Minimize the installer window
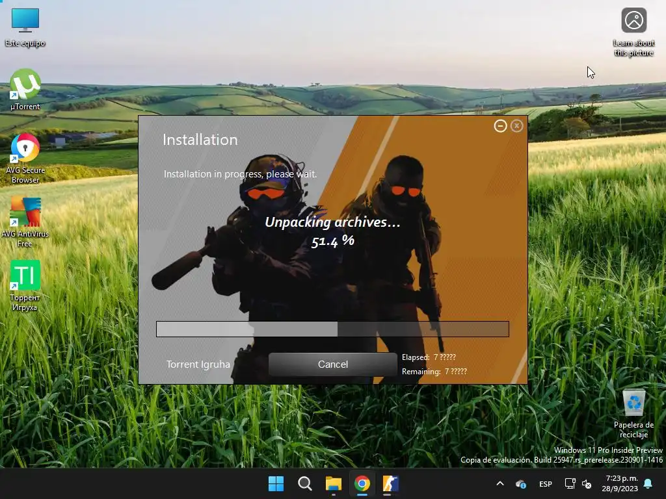 [500, 126]
